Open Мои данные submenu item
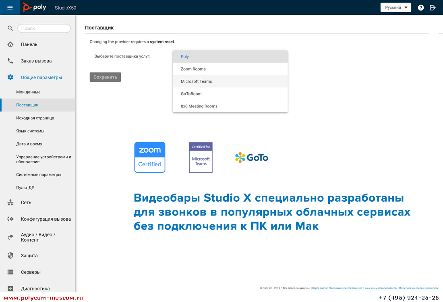 click(28, 92)
